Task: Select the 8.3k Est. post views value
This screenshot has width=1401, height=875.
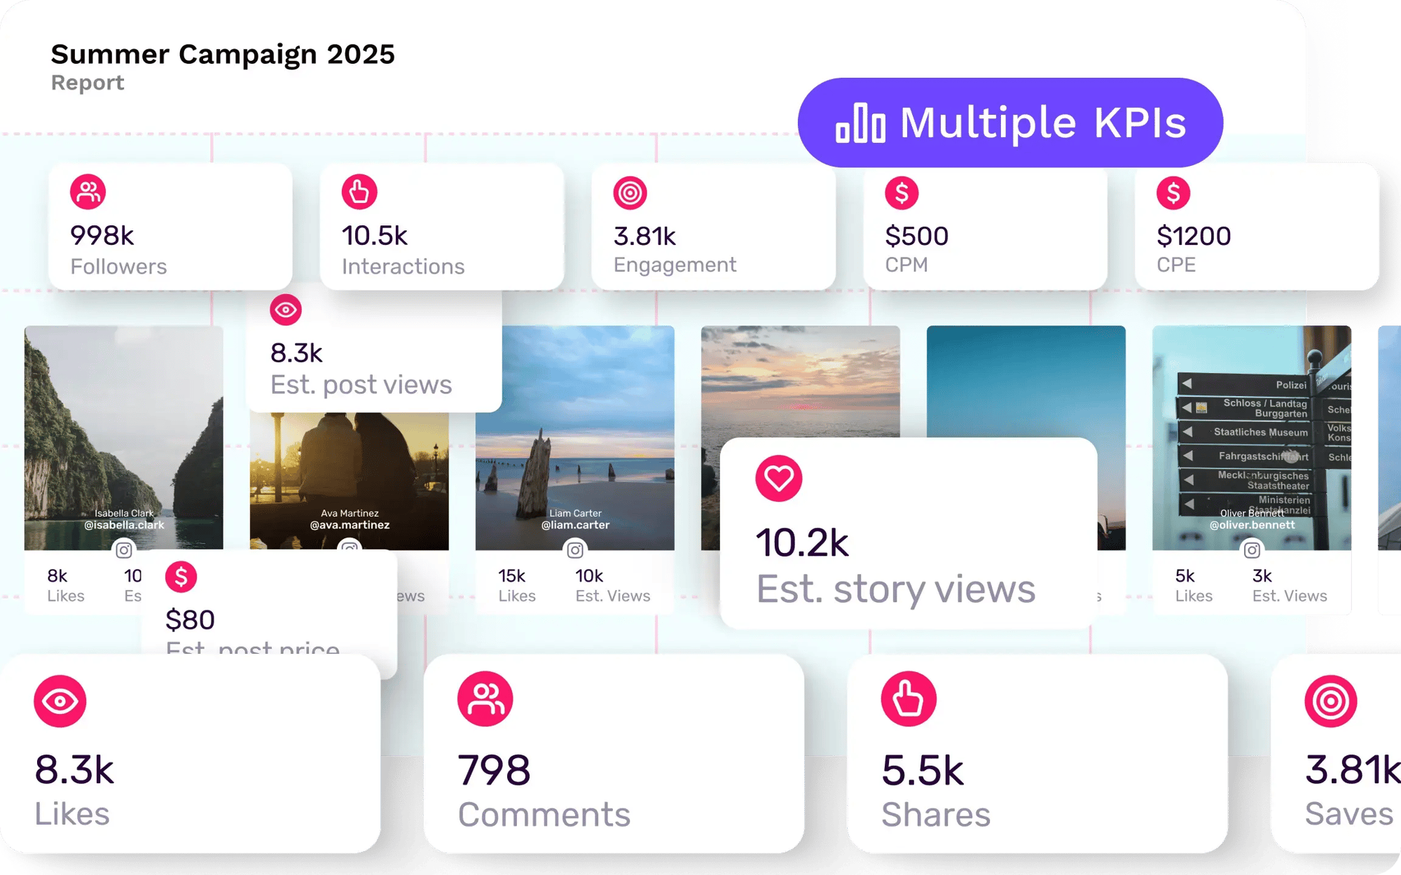Action: (x=296, y=353)
